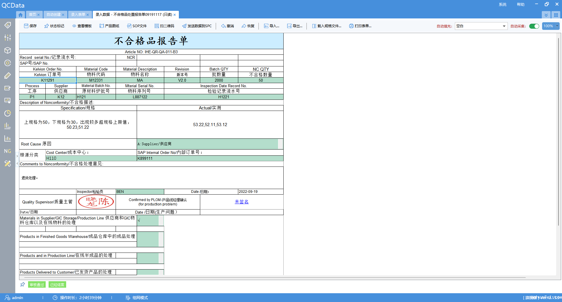Open the 帮助 help menu

[520, 4]
